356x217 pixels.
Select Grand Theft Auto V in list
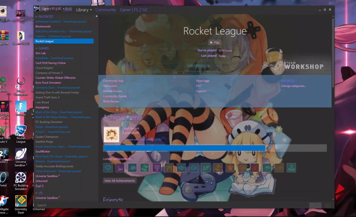click(47, 97)
